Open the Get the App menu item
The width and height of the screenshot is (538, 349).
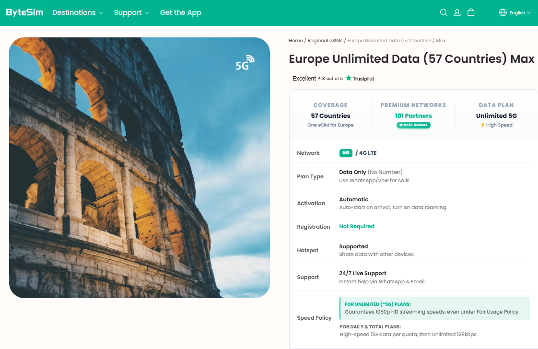(x=180, y=12)
